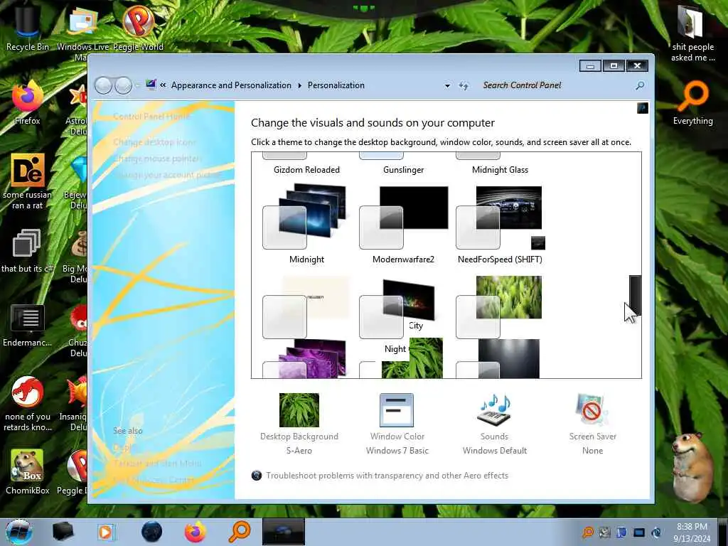Open the 'shit people asked me' folder
This screenshot has height=546, width=728.
click(692, 33)
